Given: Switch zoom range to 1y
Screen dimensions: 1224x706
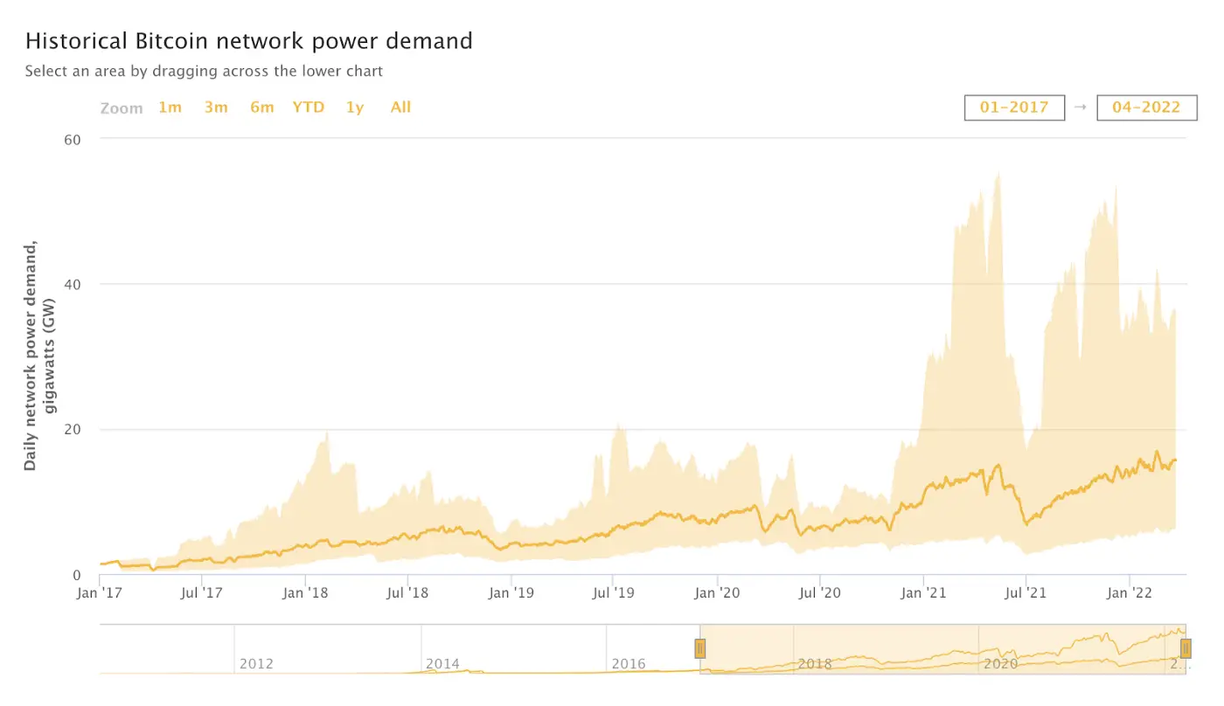Looking at the screenshot, I should 355,107.
